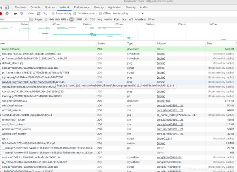237x172 pixels.
Task: Tick Hide data URLs checkbox
Action: point(46,19)
